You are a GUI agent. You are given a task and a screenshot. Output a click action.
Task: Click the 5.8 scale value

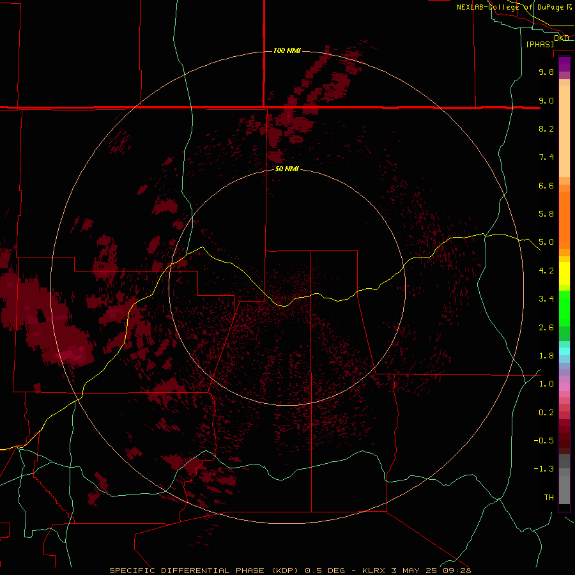[546, 214]
